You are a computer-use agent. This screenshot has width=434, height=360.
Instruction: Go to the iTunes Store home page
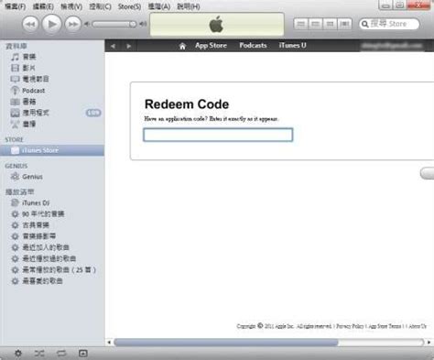pos(182,46)
